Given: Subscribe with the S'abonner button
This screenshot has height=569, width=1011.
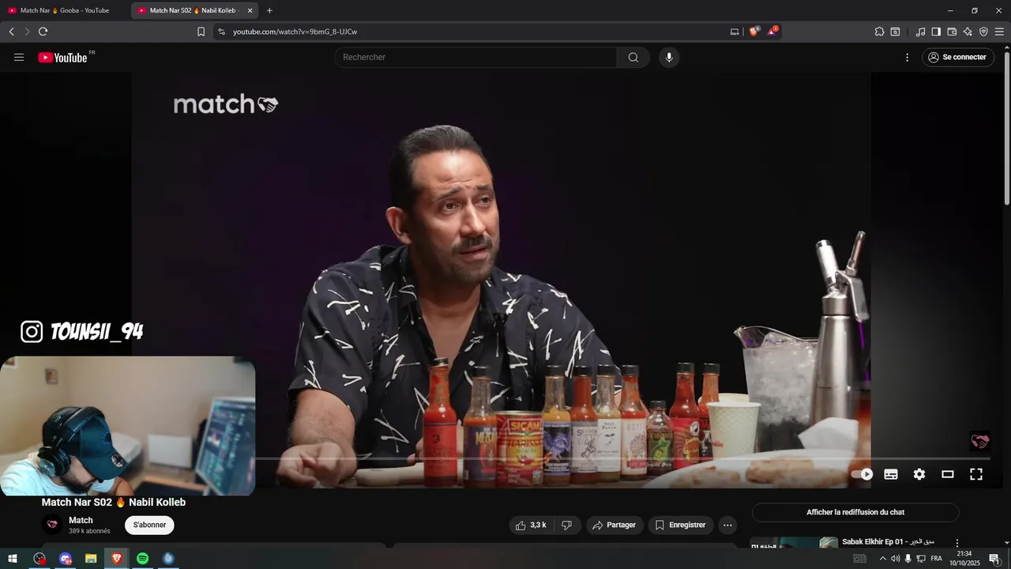Looking at the screenshot, I should point(149,525).
